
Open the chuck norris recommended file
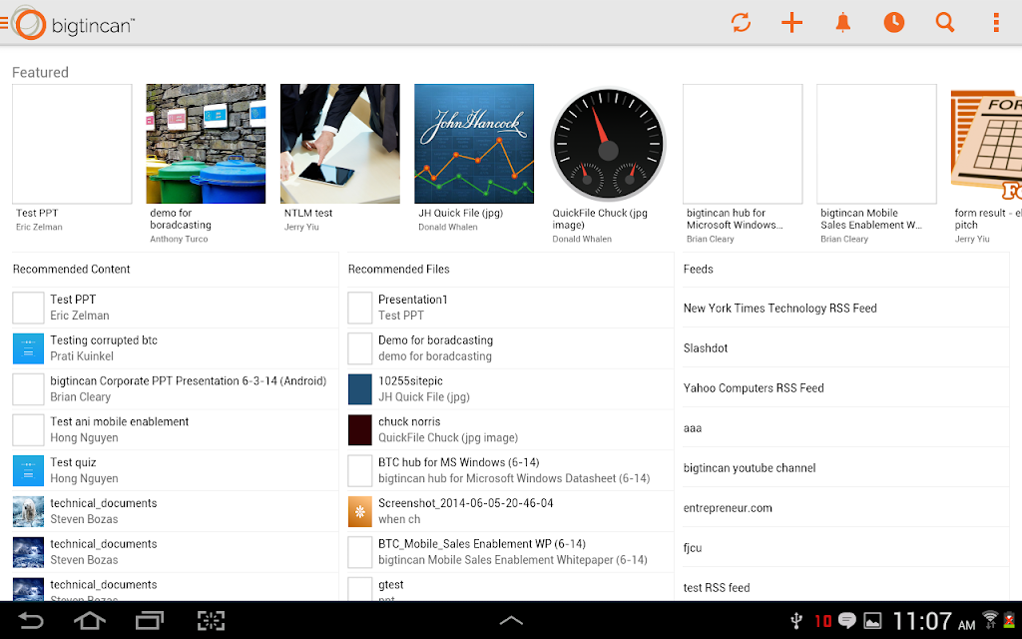pyautogui.click(x=510, y=429)
